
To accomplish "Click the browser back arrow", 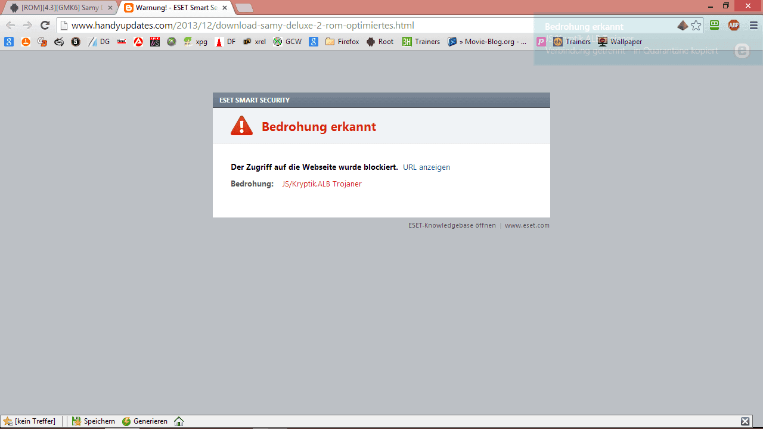I will tap(10, 25).
